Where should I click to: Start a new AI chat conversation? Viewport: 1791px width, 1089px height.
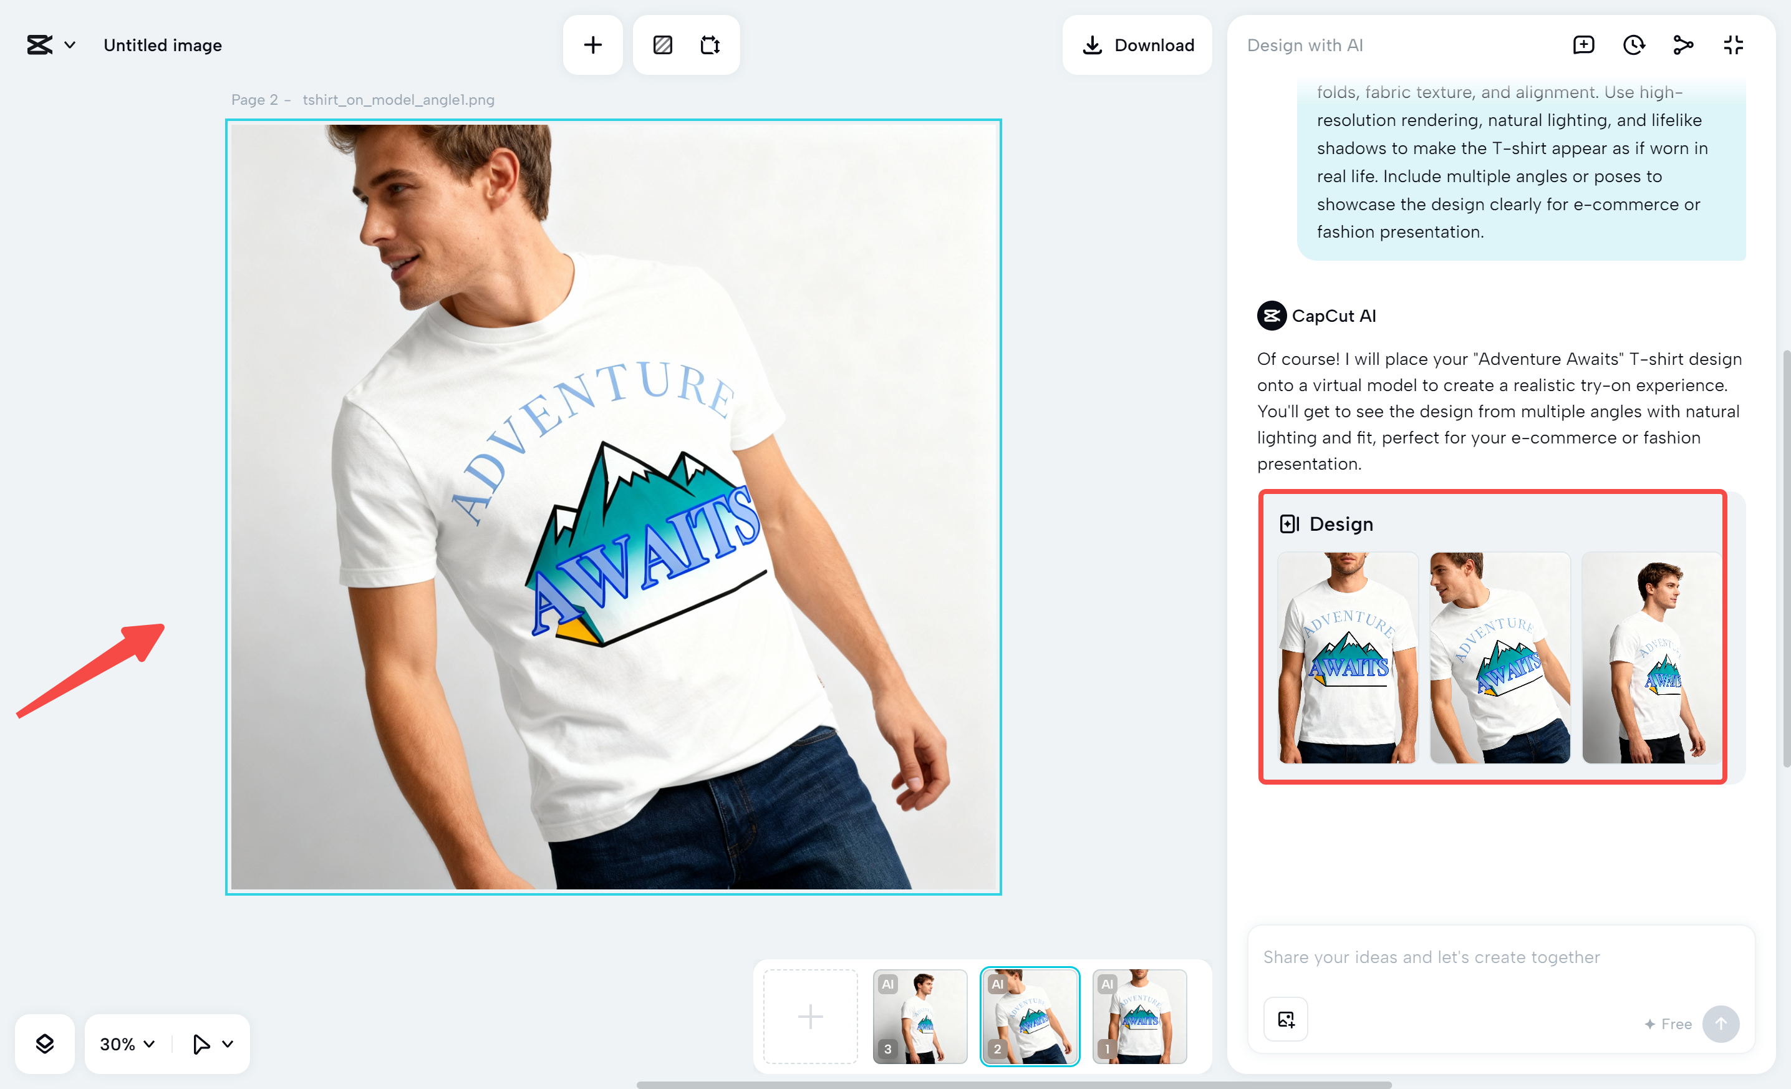[1584, 44]
